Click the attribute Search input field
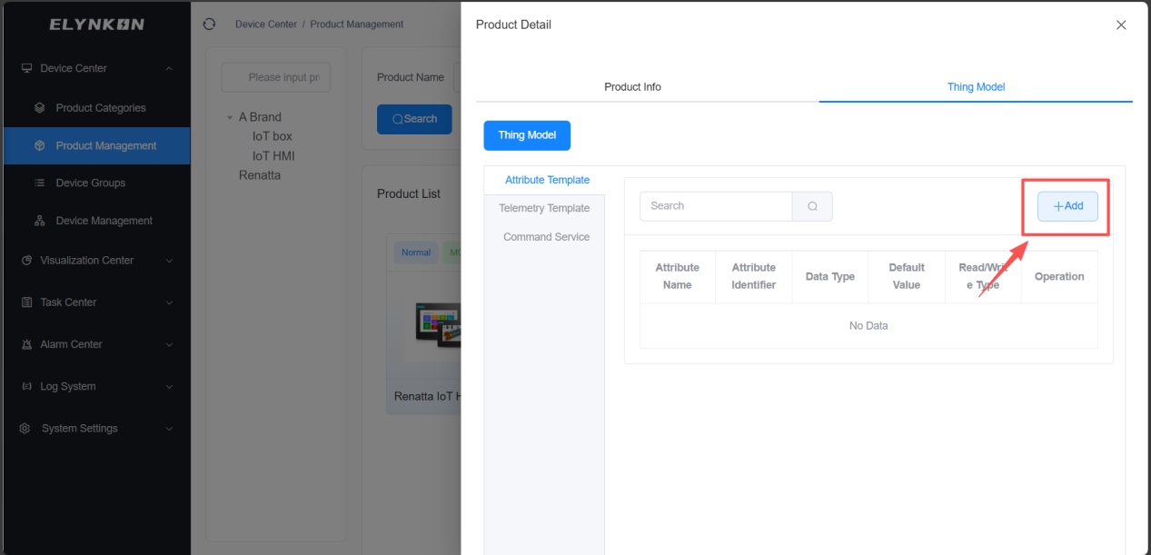 (x=716, y=206)
